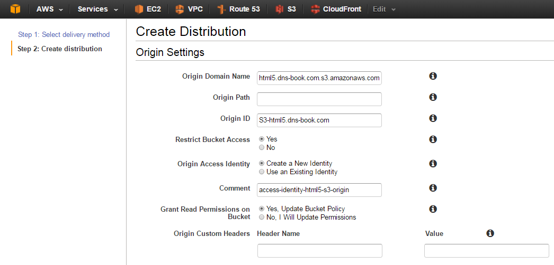Open the Edit dropdown in toolbar
Viewport: 554px width, 265px height.
pyautogui.click(x=384, y=9)
